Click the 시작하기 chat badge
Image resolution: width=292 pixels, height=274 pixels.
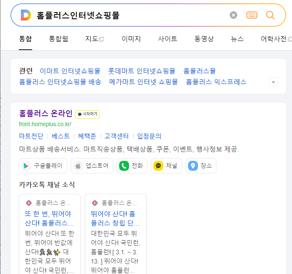[88, 114]
